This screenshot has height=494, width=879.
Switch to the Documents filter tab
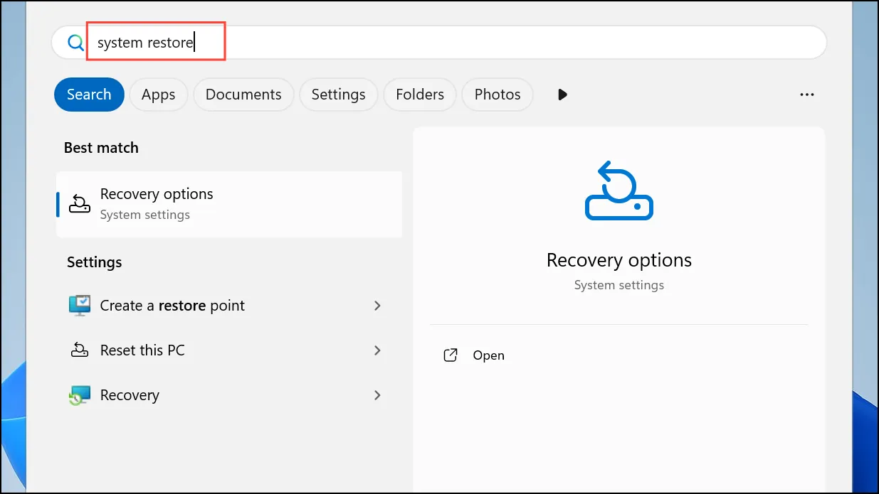(243, 95)
